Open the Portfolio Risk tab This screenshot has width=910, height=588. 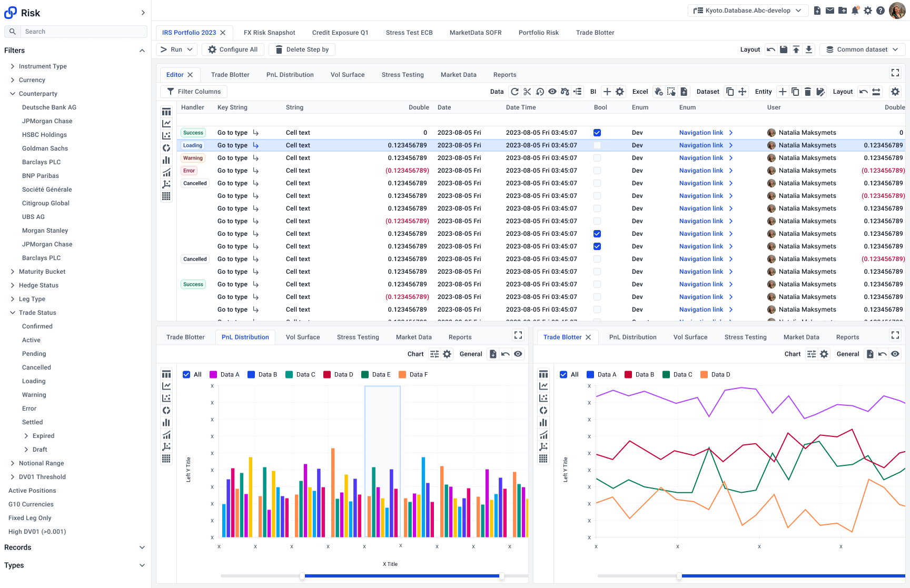[x=539, y=33]
